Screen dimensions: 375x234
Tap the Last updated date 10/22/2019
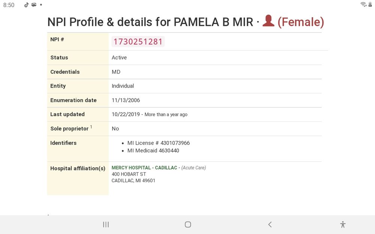pos(125,114)
